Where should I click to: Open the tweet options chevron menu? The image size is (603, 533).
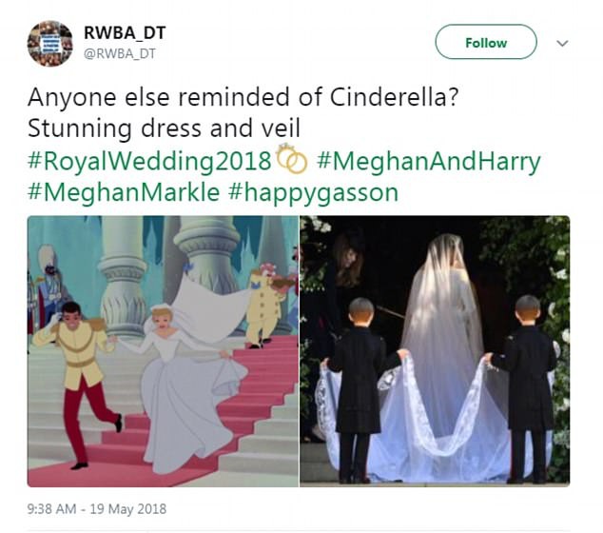(562, 43)
